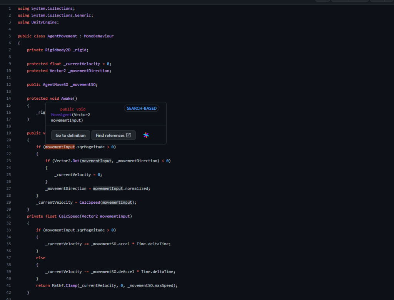Click the external link icon in Find references
This screenshot has height=300, width=394.
click(x=129, y=135)
